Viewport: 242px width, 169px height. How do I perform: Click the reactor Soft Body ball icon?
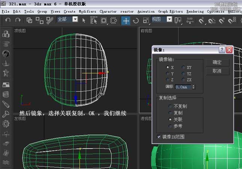click(6, 54)
